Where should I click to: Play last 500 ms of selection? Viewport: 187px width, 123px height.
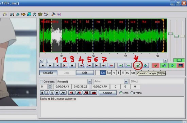pyautogui.click(x=104, y=65)
